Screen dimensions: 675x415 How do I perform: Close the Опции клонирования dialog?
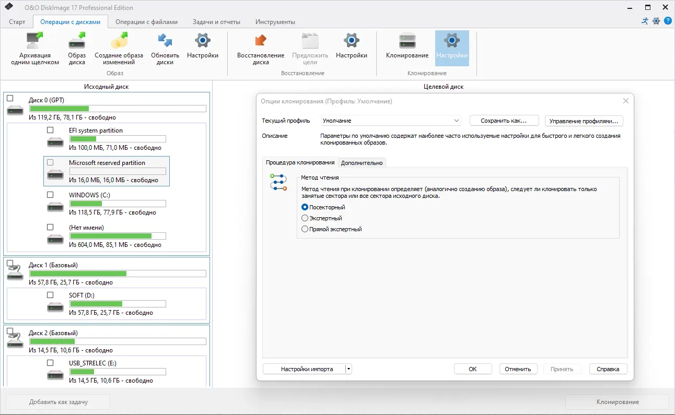point(626,101)
